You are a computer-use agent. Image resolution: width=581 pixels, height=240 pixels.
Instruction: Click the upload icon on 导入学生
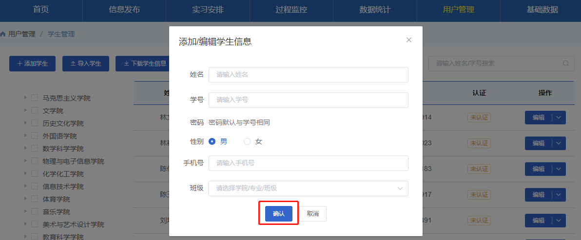[73, 64]
